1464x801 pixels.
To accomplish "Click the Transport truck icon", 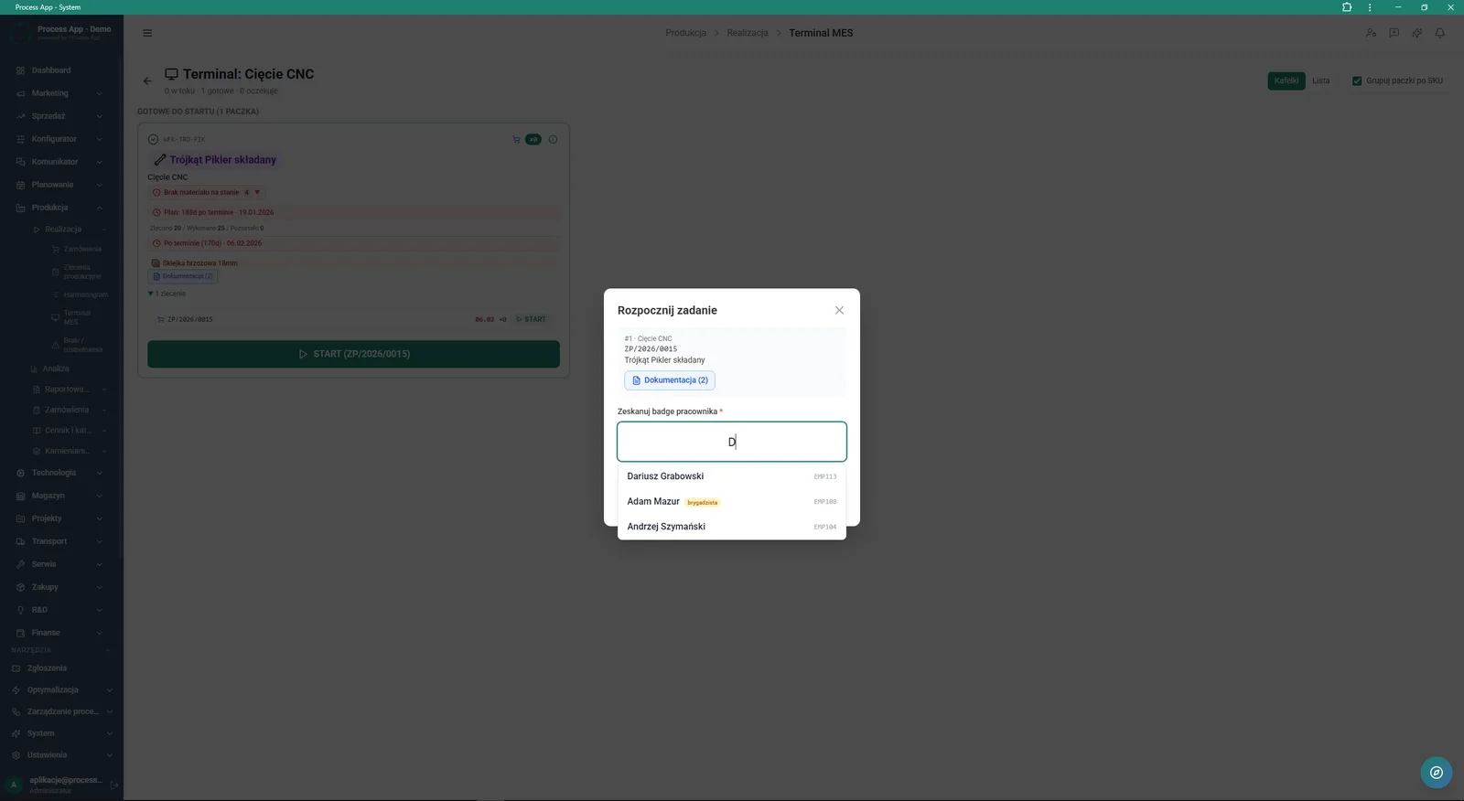I will click(20, 541).
